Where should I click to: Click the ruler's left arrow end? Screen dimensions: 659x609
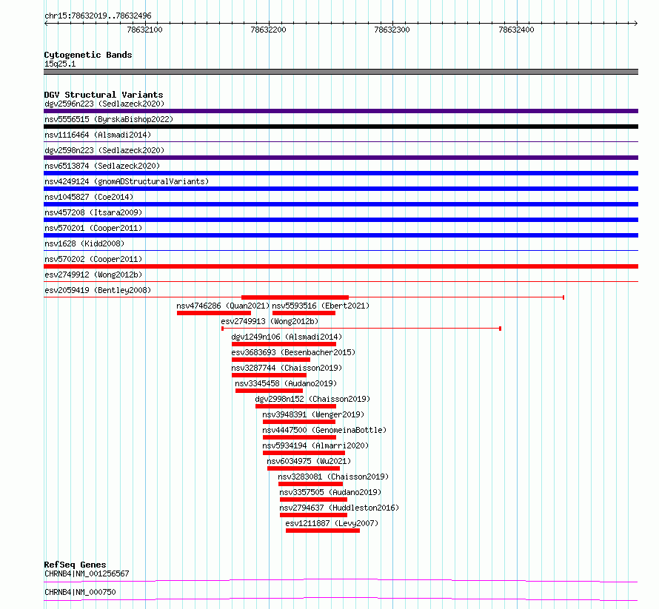(46, 24)
